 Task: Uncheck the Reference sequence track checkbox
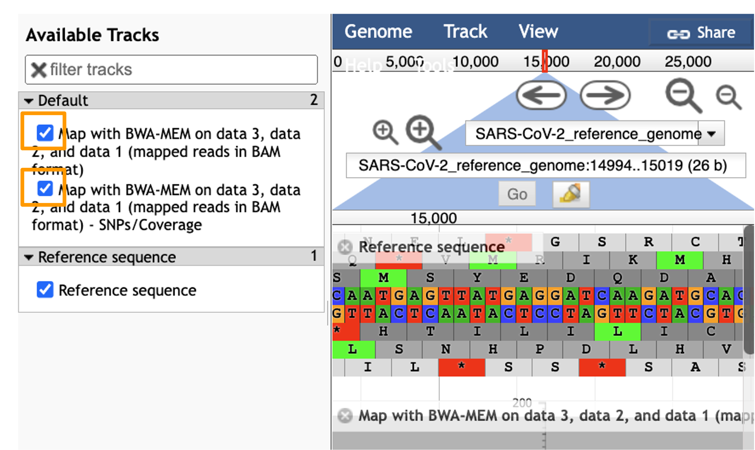[45, 290]
